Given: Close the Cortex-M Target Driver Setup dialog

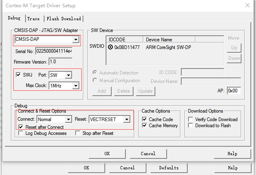Looking at the screenshot, I should (x=248, y=5).
